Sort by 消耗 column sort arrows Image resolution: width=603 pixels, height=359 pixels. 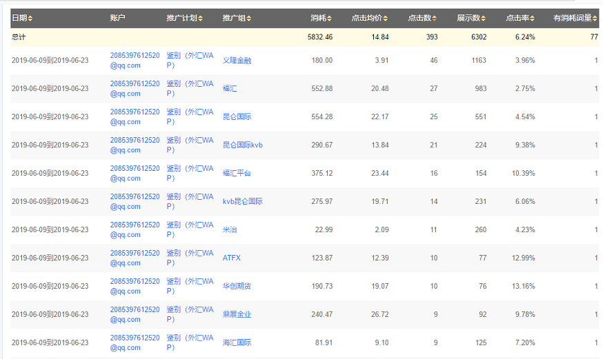tap(330, 19)
